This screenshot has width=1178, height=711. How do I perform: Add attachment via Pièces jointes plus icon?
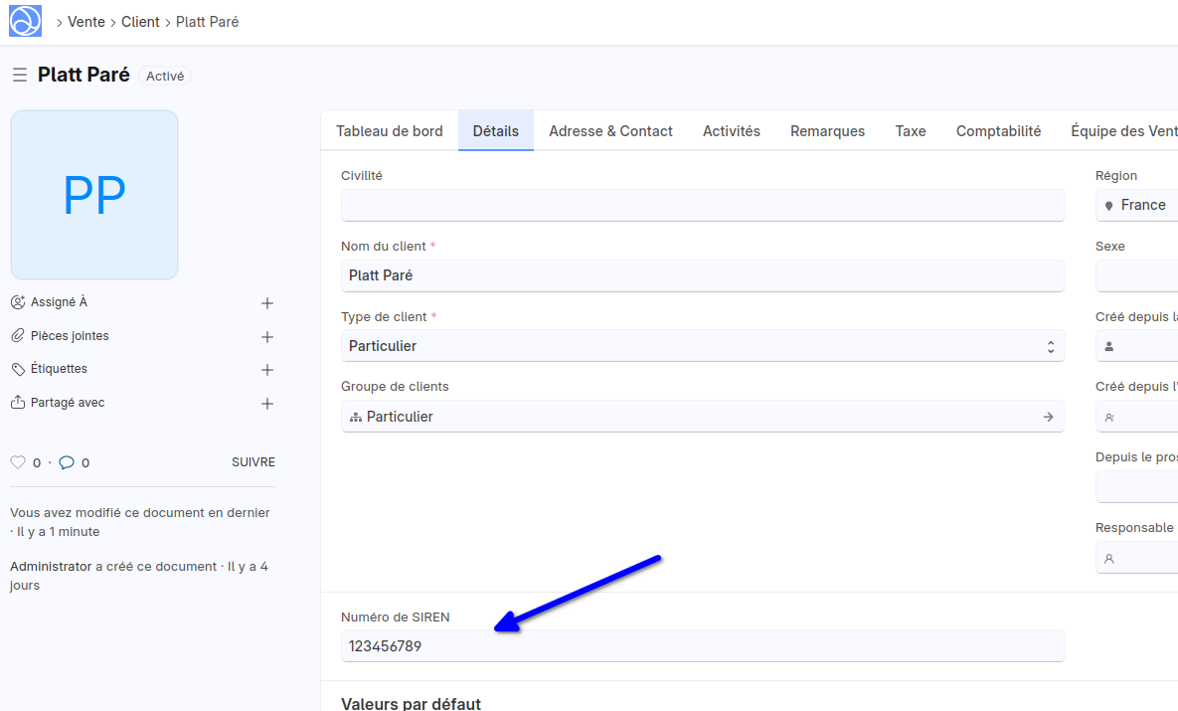266,337
